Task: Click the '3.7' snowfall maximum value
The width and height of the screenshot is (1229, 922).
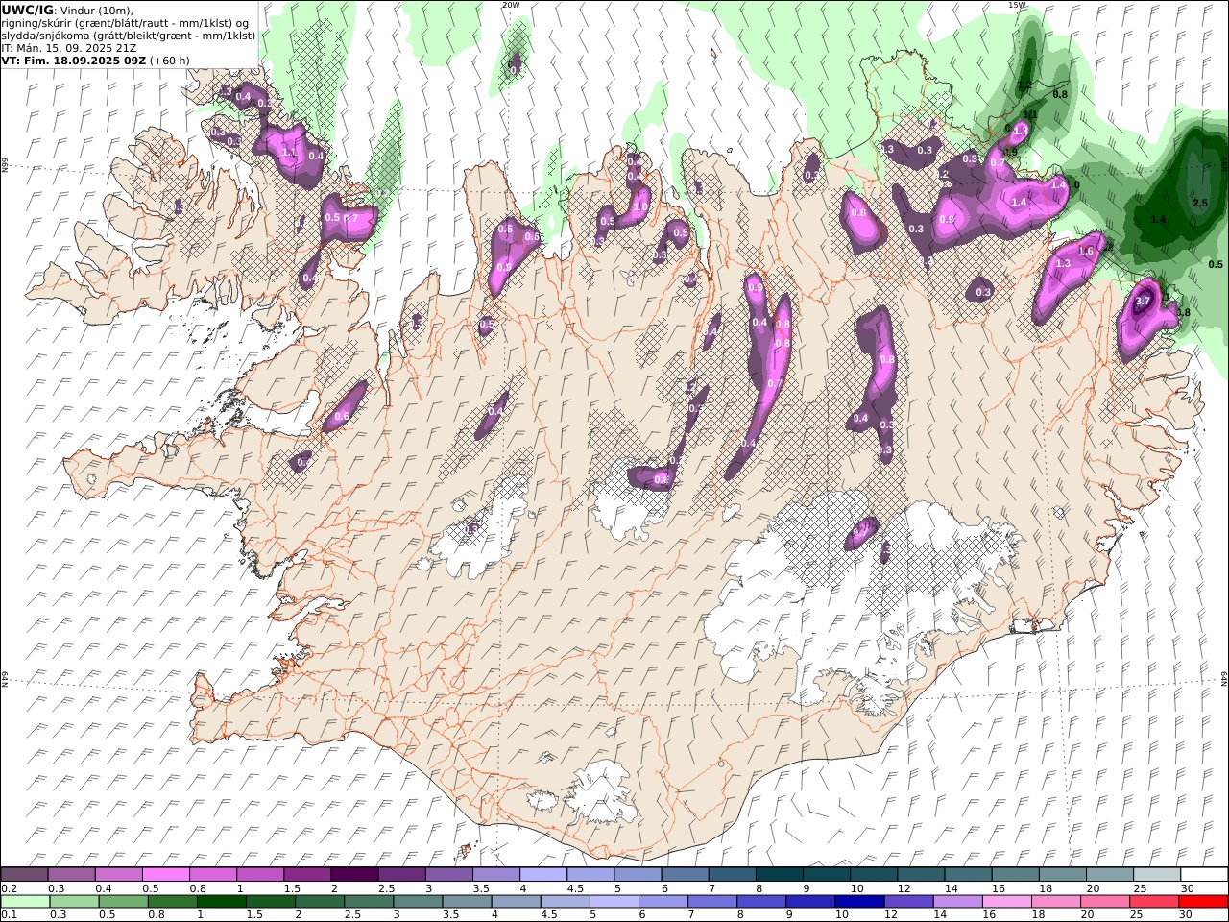Action: click(x=1143, y=302)
